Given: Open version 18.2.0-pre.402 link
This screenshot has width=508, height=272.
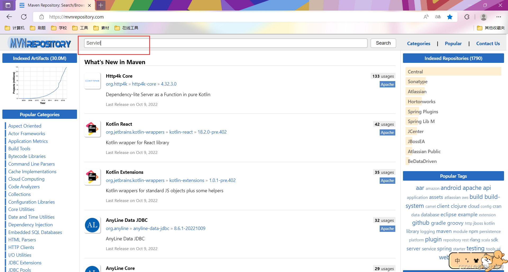Looking at the screenshot, I should [x=212, y=132].
